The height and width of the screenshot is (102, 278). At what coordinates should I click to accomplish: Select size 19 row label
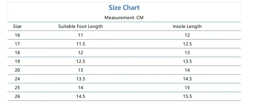pos(17,62)
